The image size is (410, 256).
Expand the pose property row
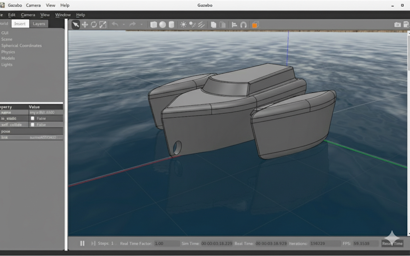pos(6,131)
